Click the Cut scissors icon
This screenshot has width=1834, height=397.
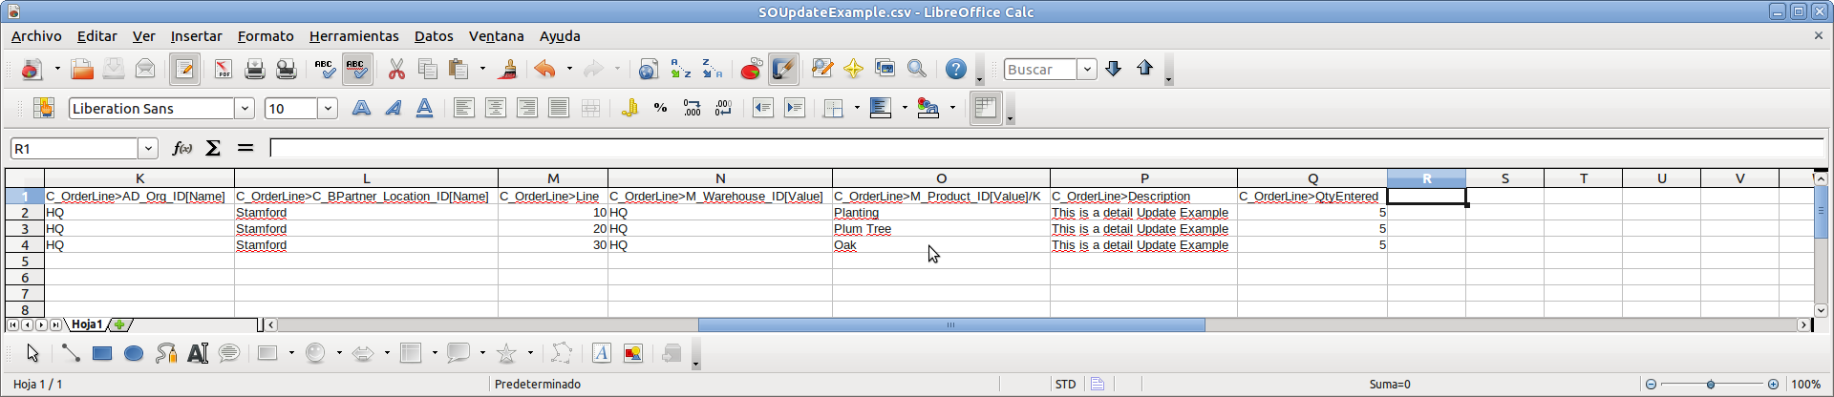pyautogui.click(x=396, y=69)
